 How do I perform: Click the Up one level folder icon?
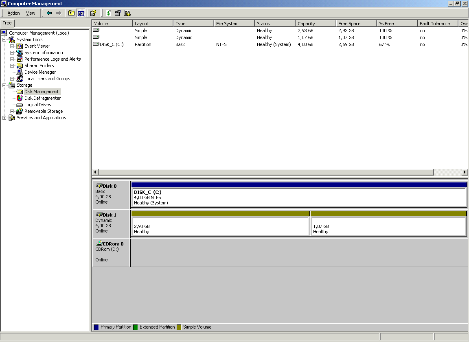(x=71, y=13)
